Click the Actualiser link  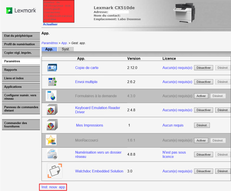50,24
